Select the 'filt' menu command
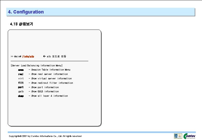This screenshot has width=202, height=140. point(21,83)
